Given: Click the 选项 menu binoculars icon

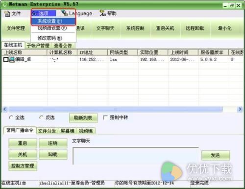Looking at the screenshot, I should point(34,13).
